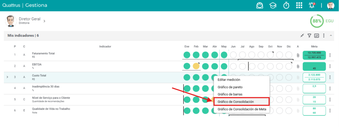The height and width of the screenshot is (127, 339).
Task: Click Qualidade de Vida March green circle
Action: [205, 111]
